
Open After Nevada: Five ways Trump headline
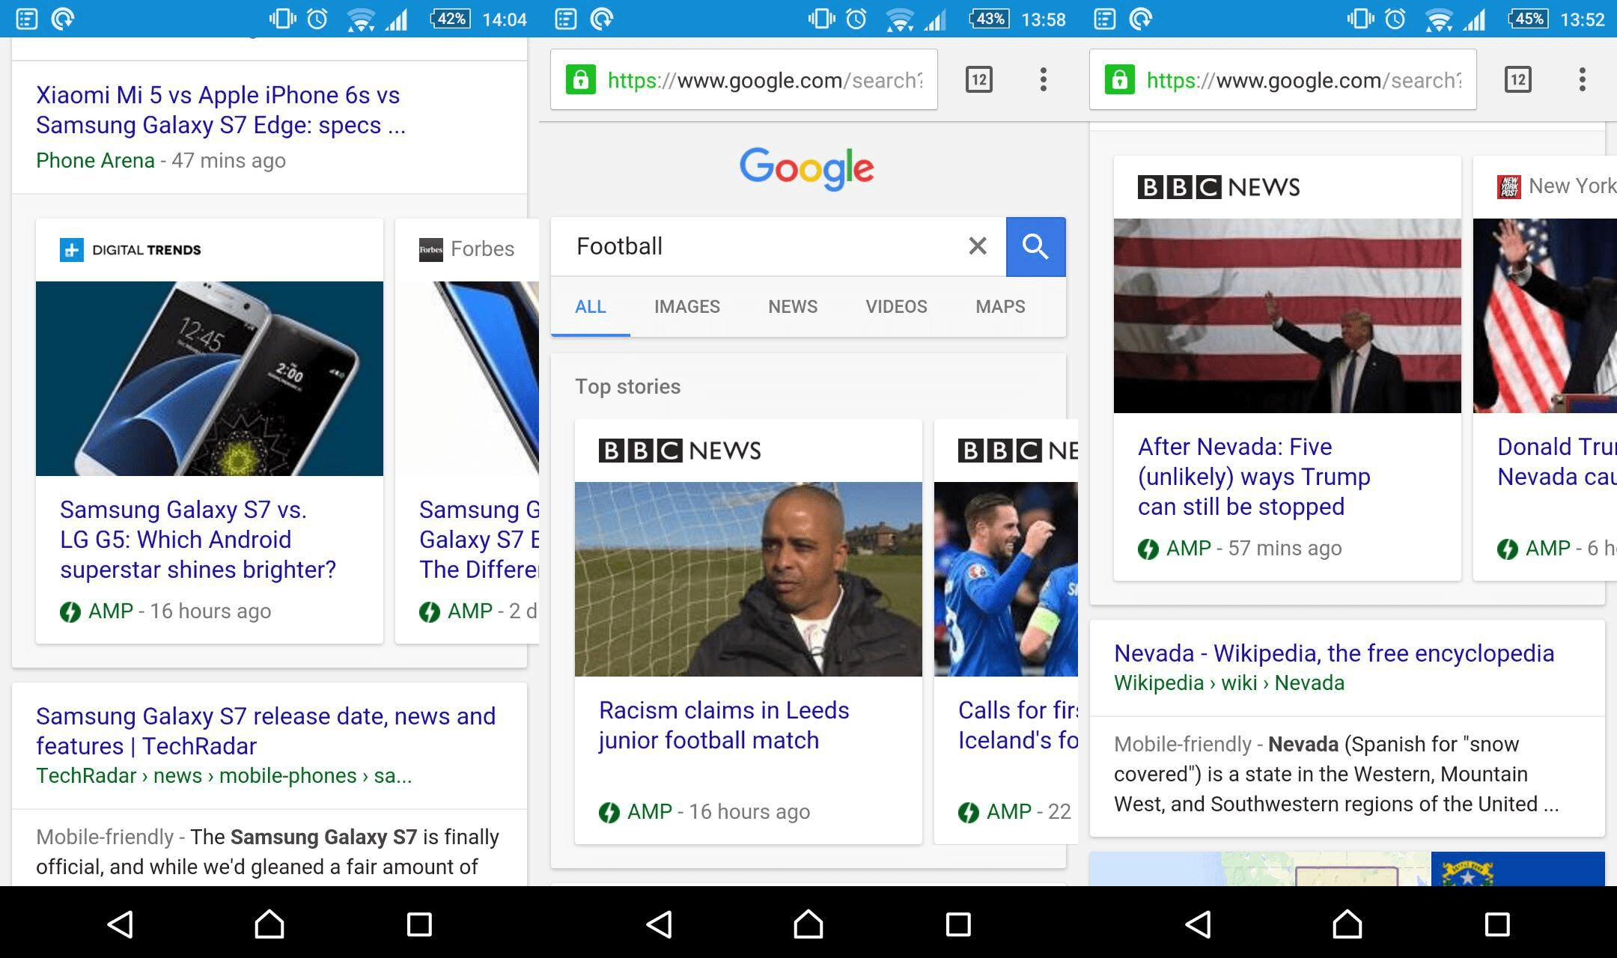1254,477
